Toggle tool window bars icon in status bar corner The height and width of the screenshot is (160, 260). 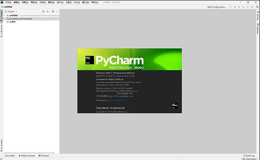coord(1,159)
